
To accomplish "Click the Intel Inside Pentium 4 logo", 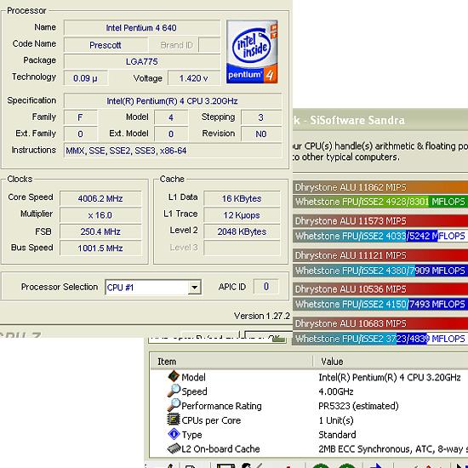I will tap(252, 52).
